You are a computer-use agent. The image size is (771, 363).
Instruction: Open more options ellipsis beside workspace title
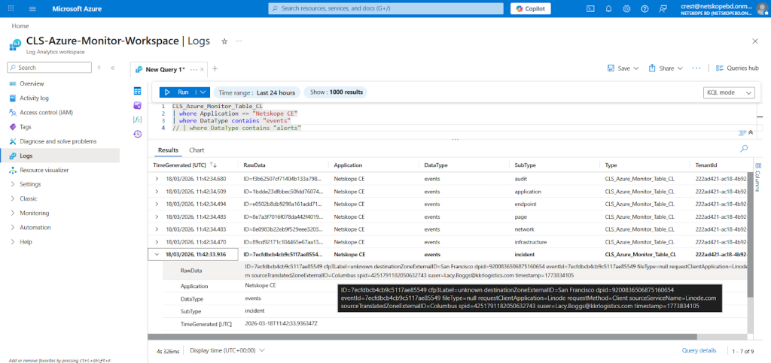239,41
